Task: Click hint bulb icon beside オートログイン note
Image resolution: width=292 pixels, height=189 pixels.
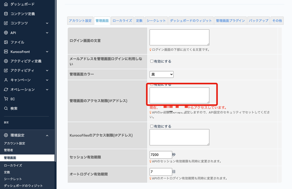Action: [x=150, y=178]
